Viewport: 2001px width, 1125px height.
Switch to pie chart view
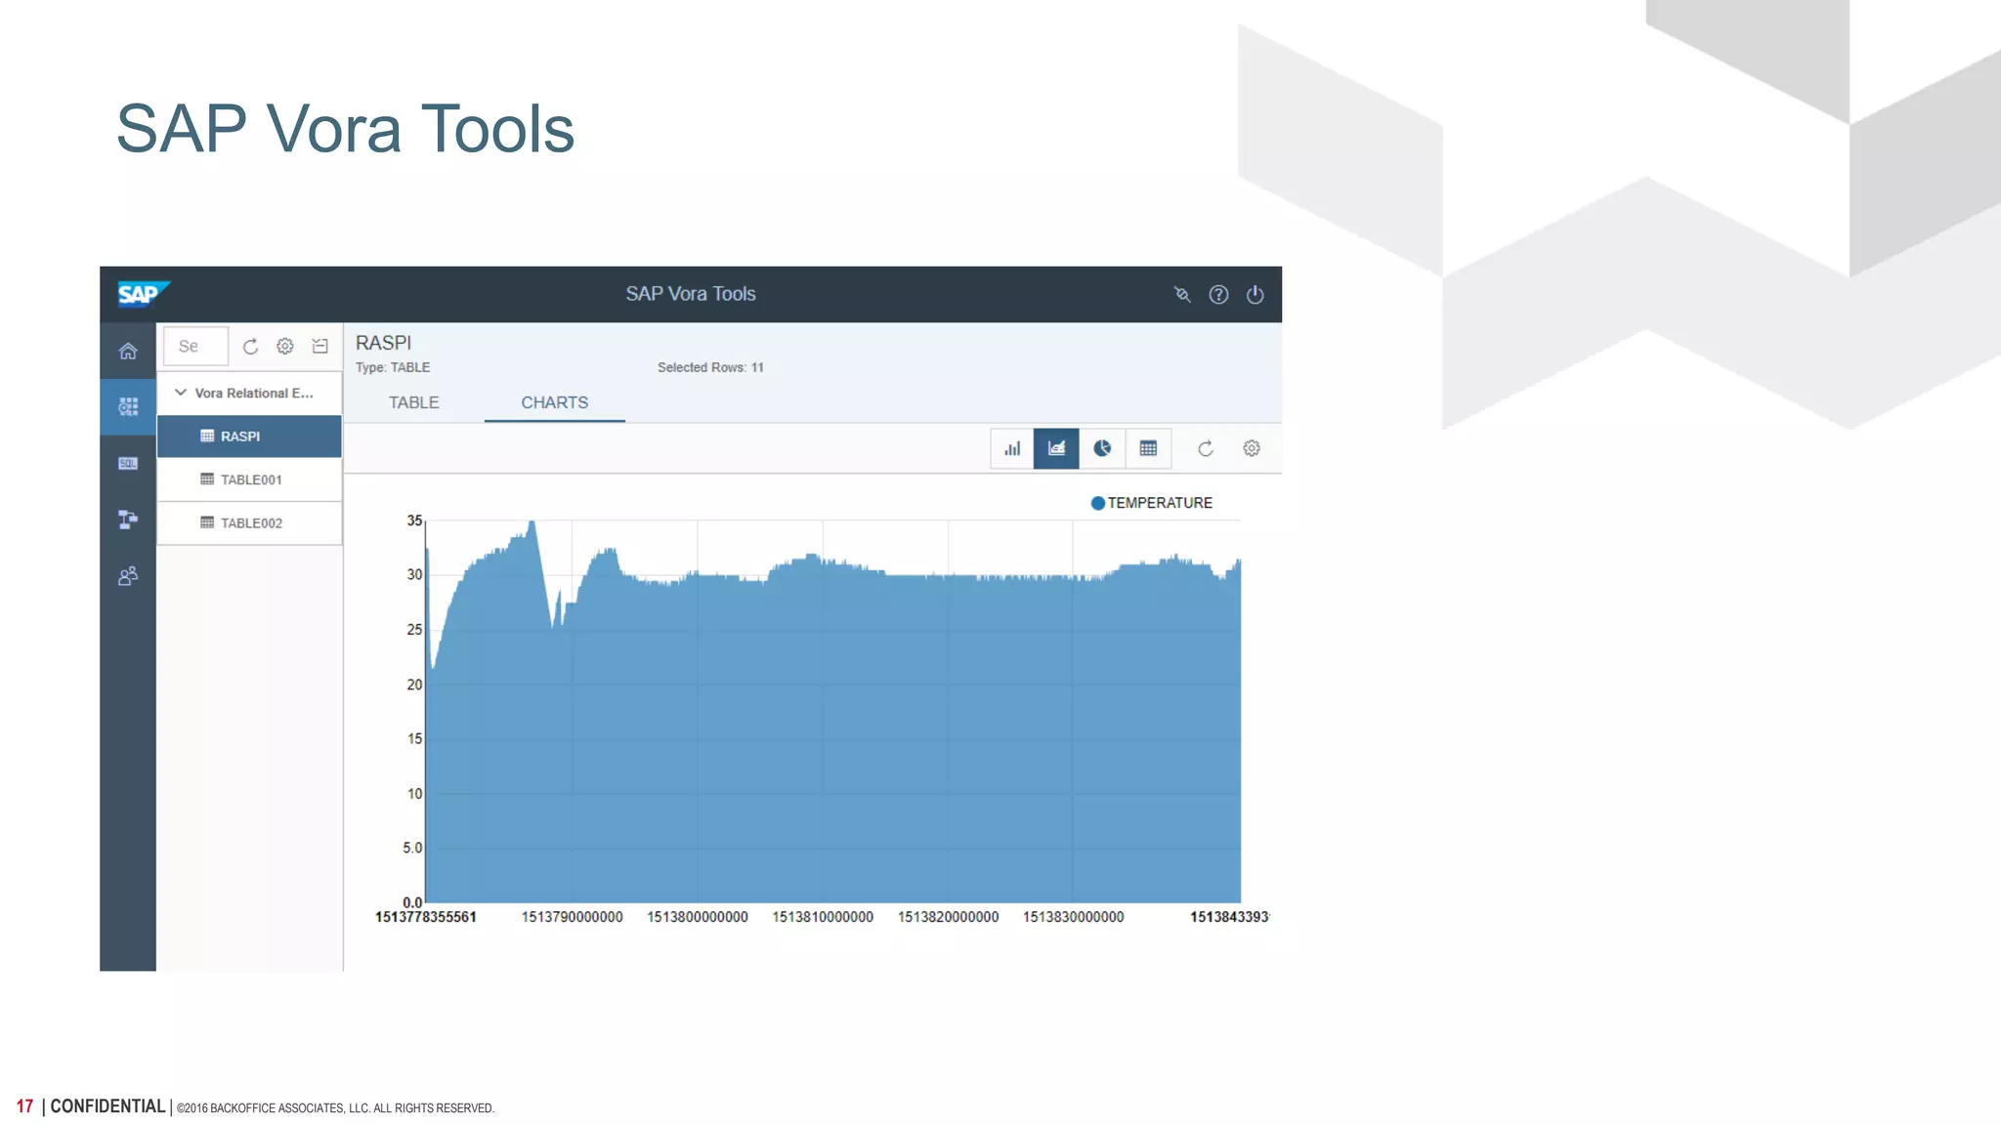pos(1102,448)
